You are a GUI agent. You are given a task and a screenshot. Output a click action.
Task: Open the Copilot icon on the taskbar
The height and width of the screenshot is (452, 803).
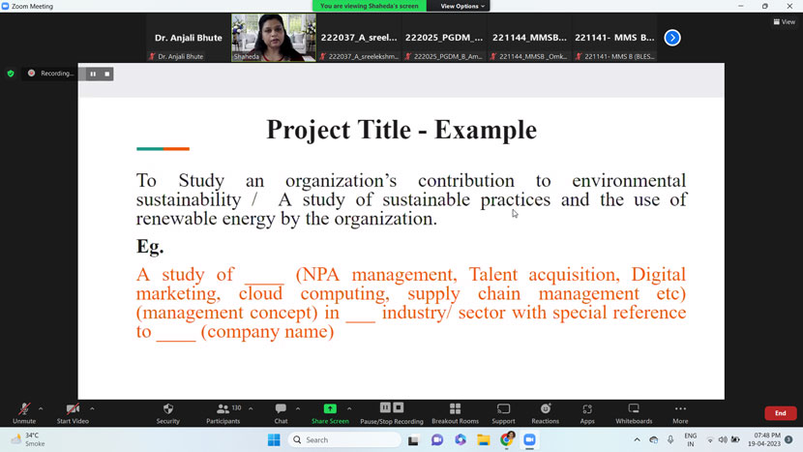point(461,439)
